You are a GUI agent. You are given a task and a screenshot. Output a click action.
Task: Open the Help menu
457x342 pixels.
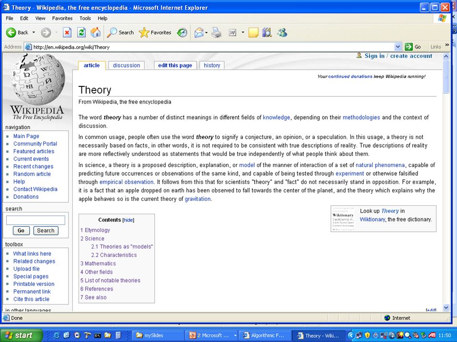[102, 18]
